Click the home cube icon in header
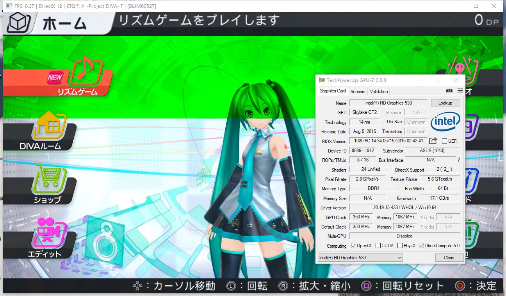The width and height of the screenshot is (506, 296). tap(18, 23)
